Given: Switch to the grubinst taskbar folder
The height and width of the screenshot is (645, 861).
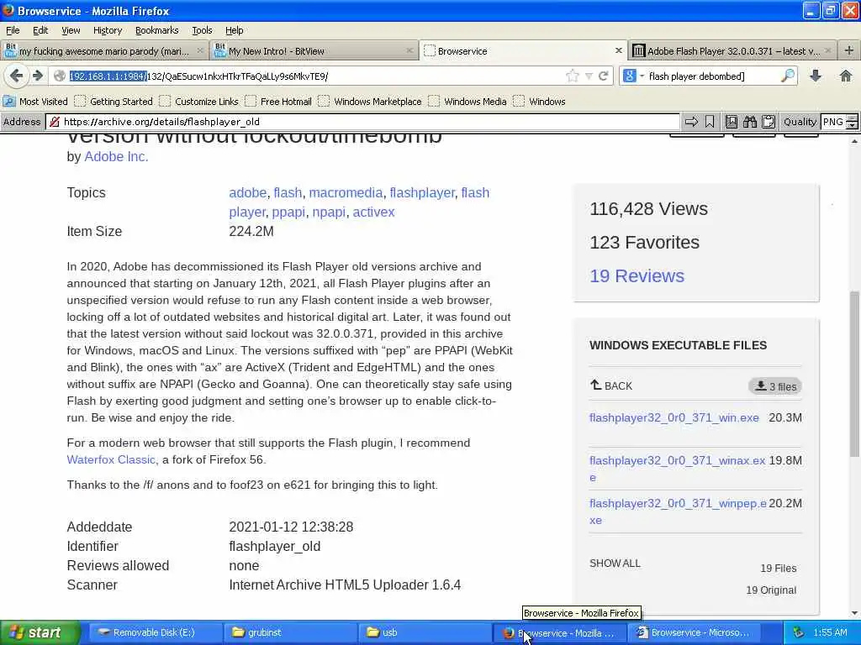Looking at the screenshot, I should [290, 632].
